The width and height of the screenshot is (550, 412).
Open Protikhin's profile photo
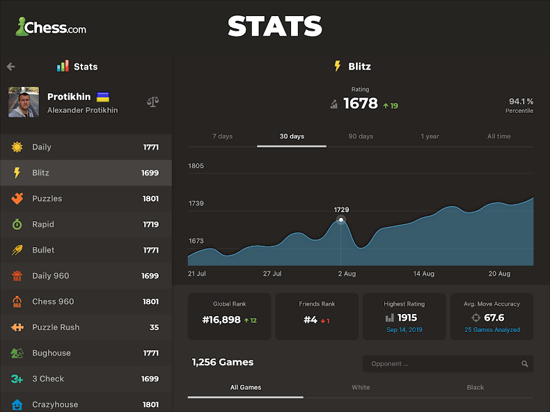(24, 102)
